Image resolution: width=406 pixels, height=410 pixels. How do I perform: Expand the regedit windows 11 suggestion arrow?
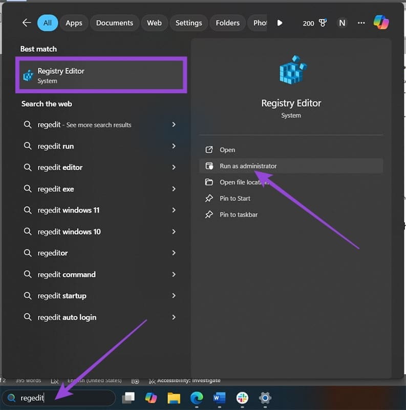coord(174,210)
